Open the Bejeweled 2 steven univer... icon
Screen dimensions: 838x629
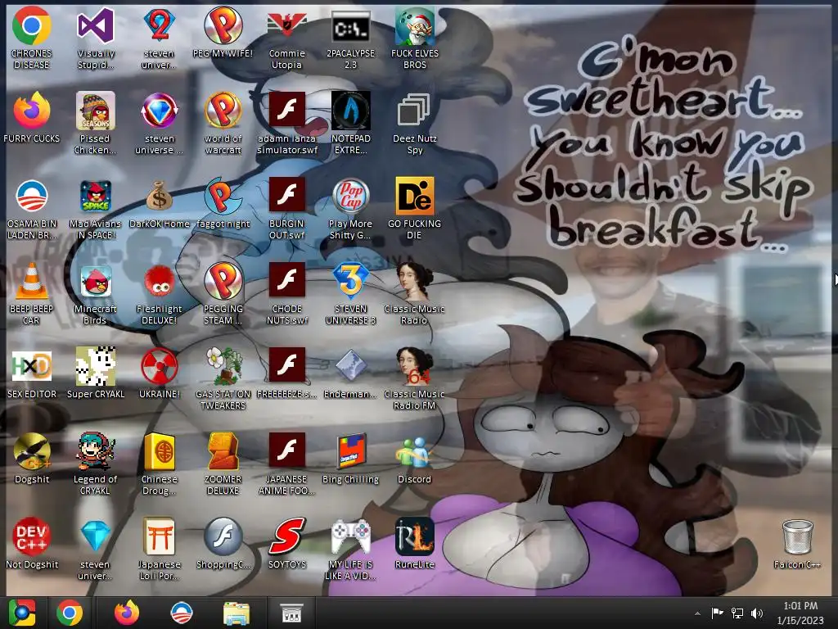coord(160,25)
